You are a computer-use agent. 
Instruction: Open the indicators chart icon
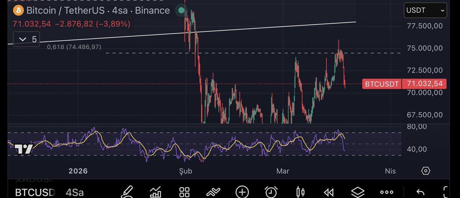click(x=156, y=191)
